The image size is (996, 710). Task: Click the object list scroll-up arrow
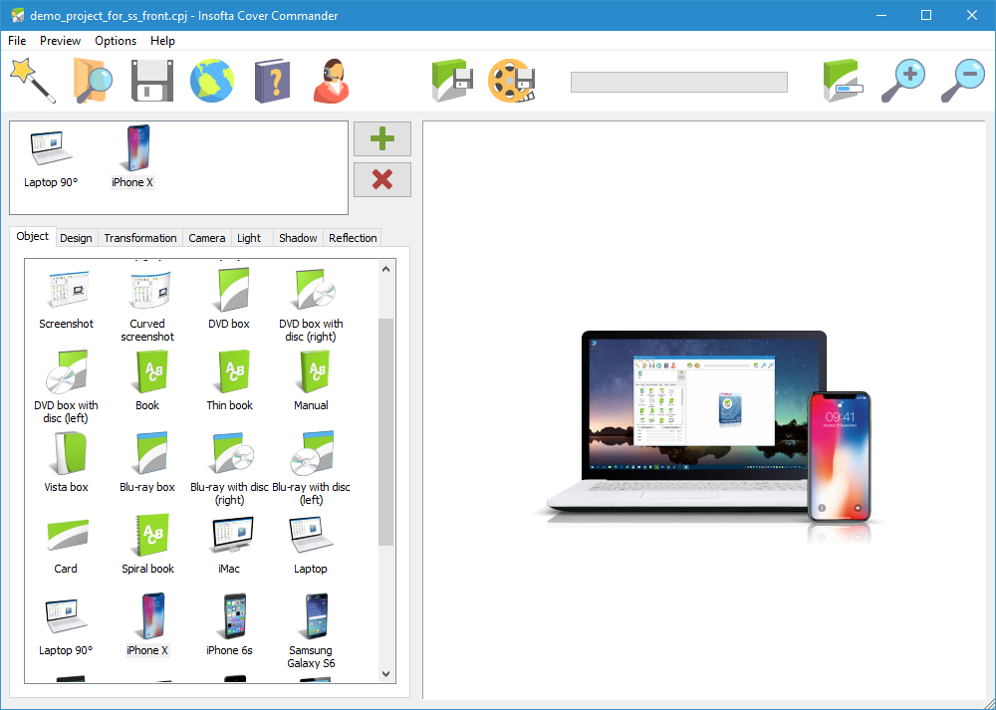[385, 269]
